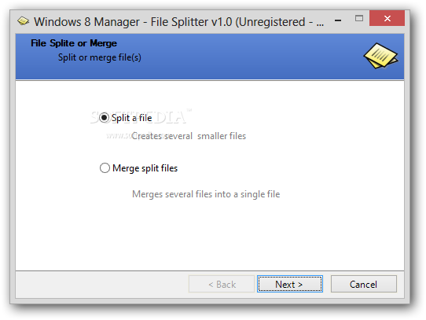This screenshot has height=320, width=426.
Task: Minimize the File Splitter window
Action: point(338,20)
